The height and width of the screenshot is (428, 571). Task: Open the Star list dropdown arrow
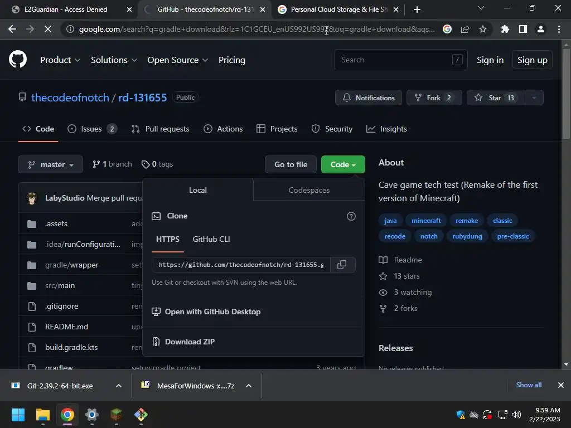[534, 98]
